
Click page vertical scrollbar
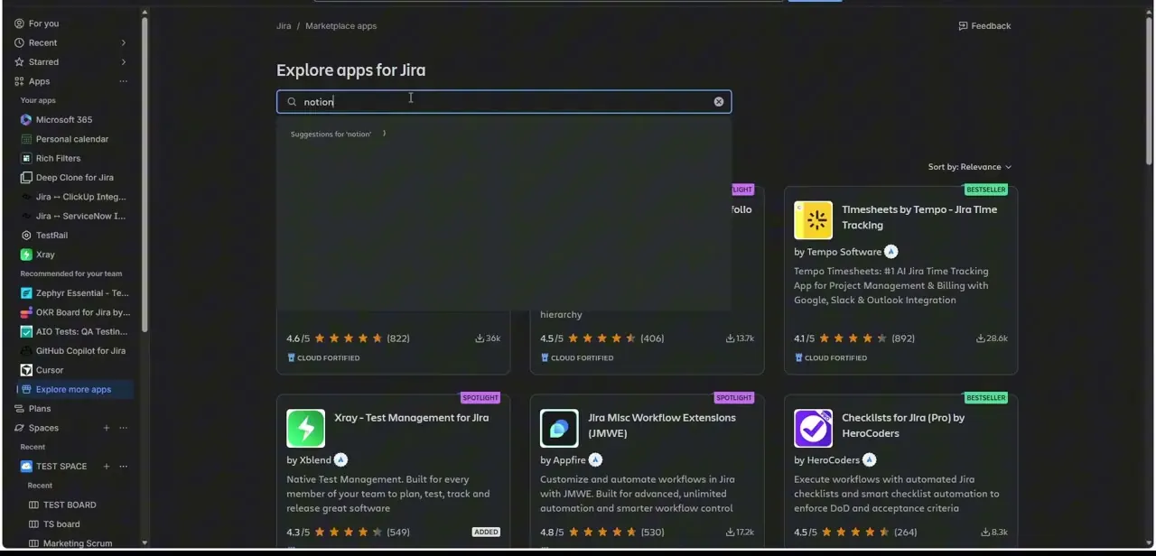1150,90
